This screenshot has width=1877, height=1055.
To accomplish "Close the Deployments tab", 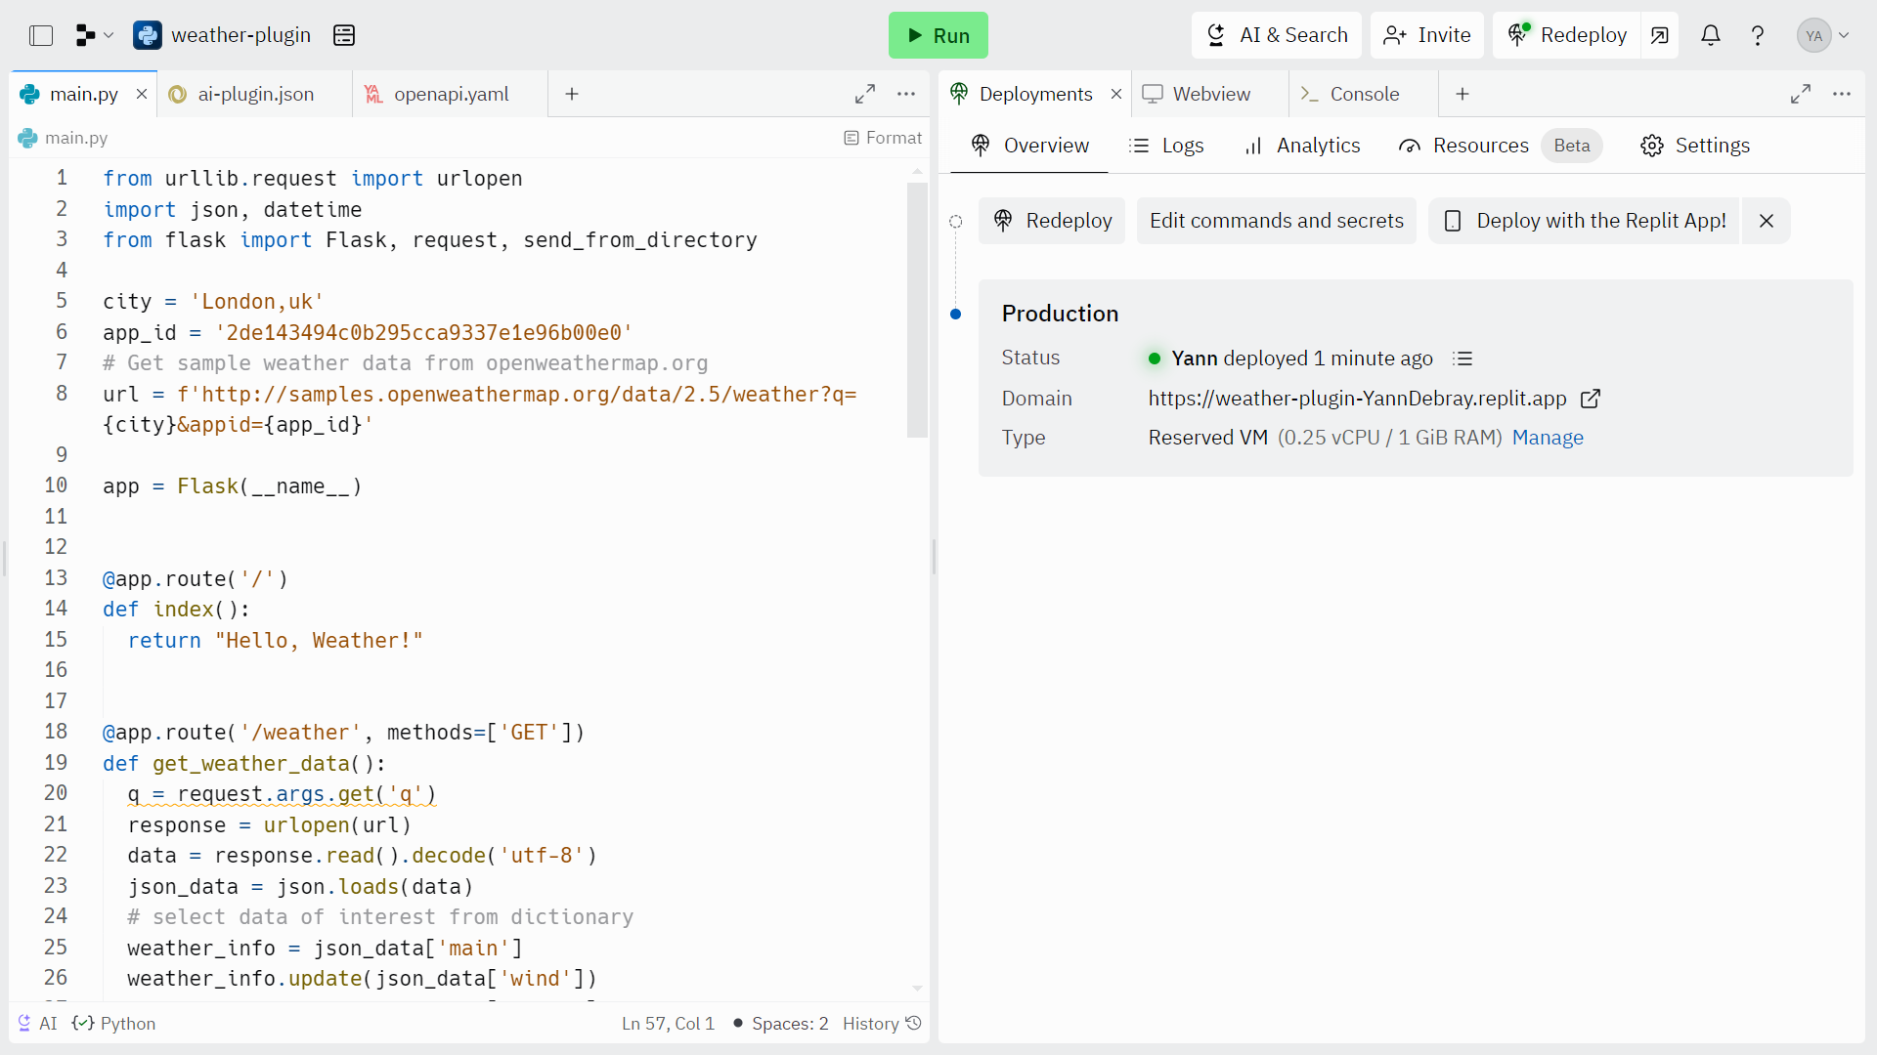I will pos(1116,94).
